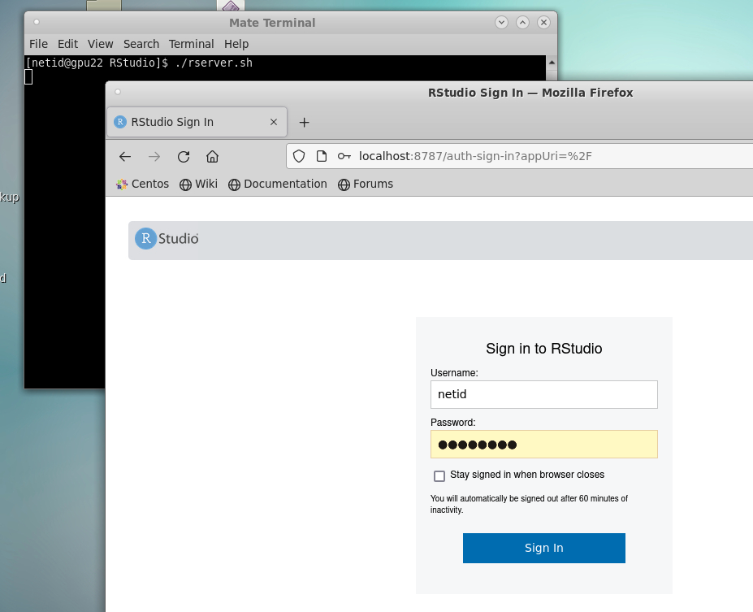Click the RStudio logo
Viewport: 753px width, 612px height.
167,238
